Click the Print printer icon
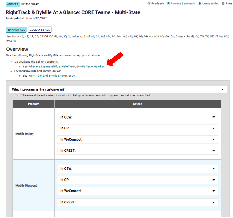The image size is (233, 218). click(x=223, y=4)
